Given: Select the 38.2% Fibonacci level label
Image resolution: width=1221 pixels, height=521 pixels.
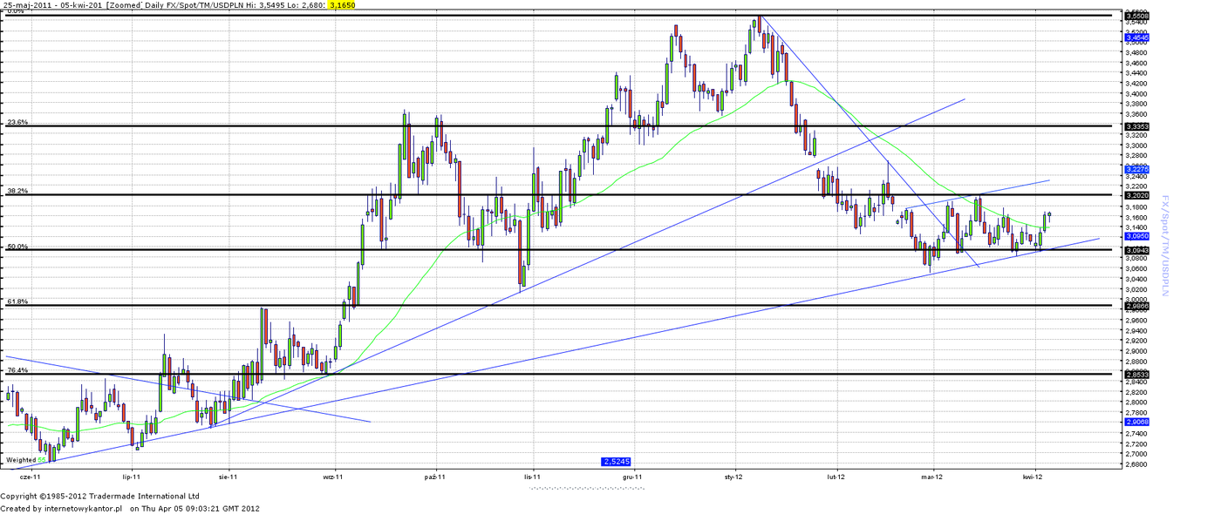Looking at the screenshot, I should (x=17, y=191).
